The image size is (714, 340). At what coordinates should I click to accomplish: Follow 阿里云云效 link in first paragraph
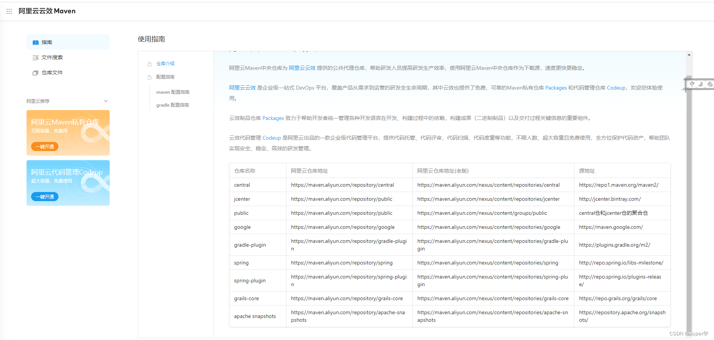tap(302, 68)
